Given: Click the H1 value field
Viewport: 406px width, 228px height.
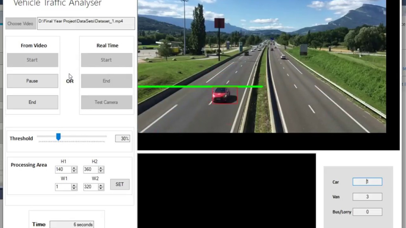Looking at the screenshot, I should point(63,169).
